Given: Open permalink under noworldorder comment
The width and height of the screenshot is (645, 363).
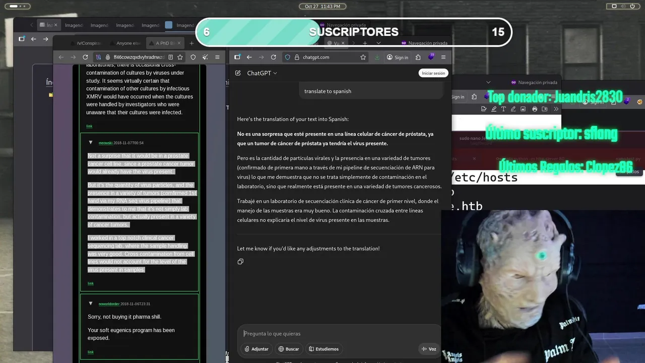Looking at the screenshot, I should 90,352.
